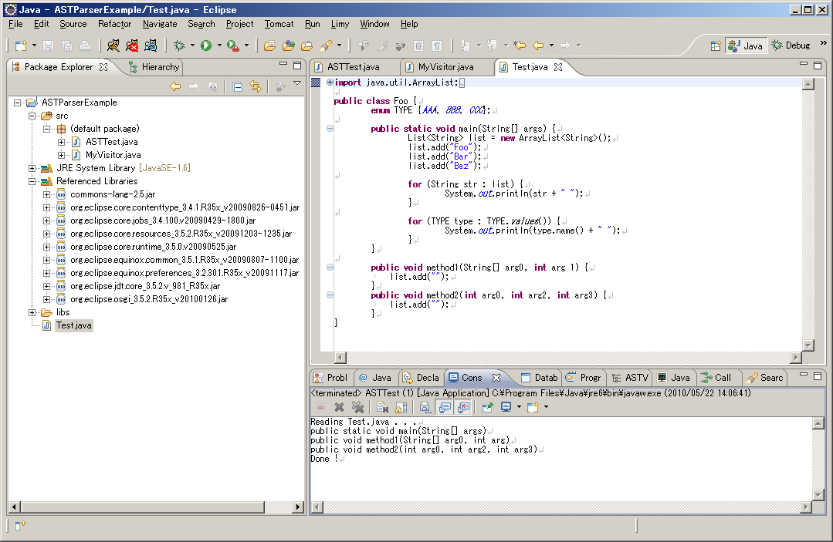Viewport: 833px width, 542px height.
Task: Remove all terminated launches in Console
Action: (x=357, y=408)
